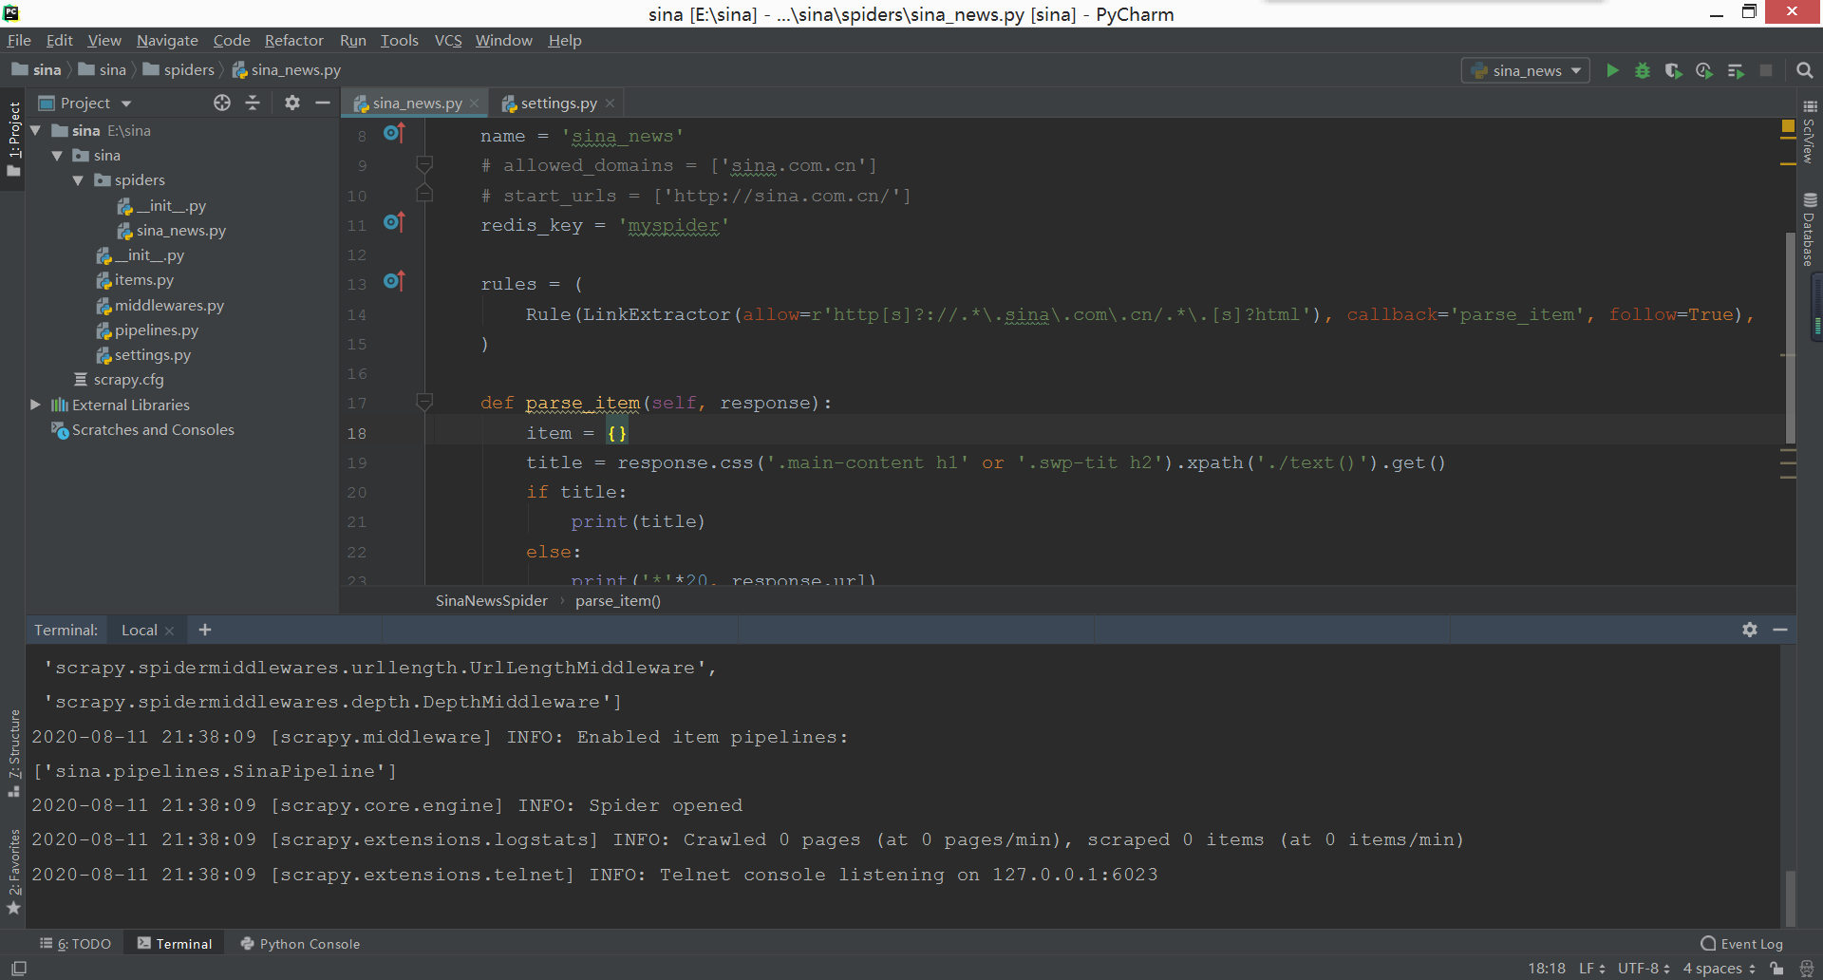Open the SciView side panel
This screenshot has height=980, width=1823.
pos(1810,131)
